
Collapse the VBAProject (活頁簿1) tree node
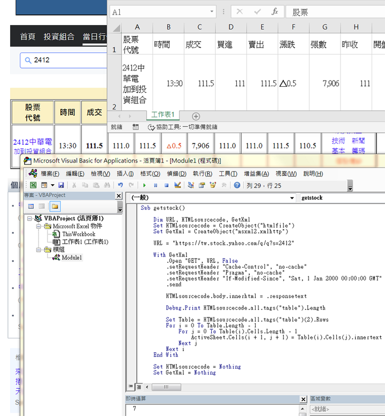[x=29, y=218]
